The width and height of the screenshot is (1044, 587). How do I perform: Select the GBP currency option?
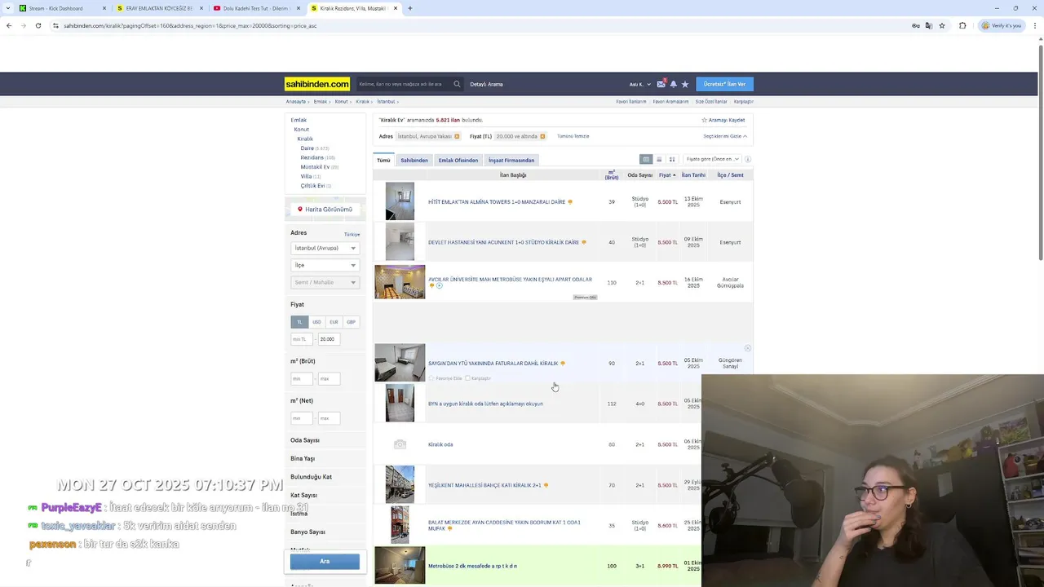coord(351,322)
